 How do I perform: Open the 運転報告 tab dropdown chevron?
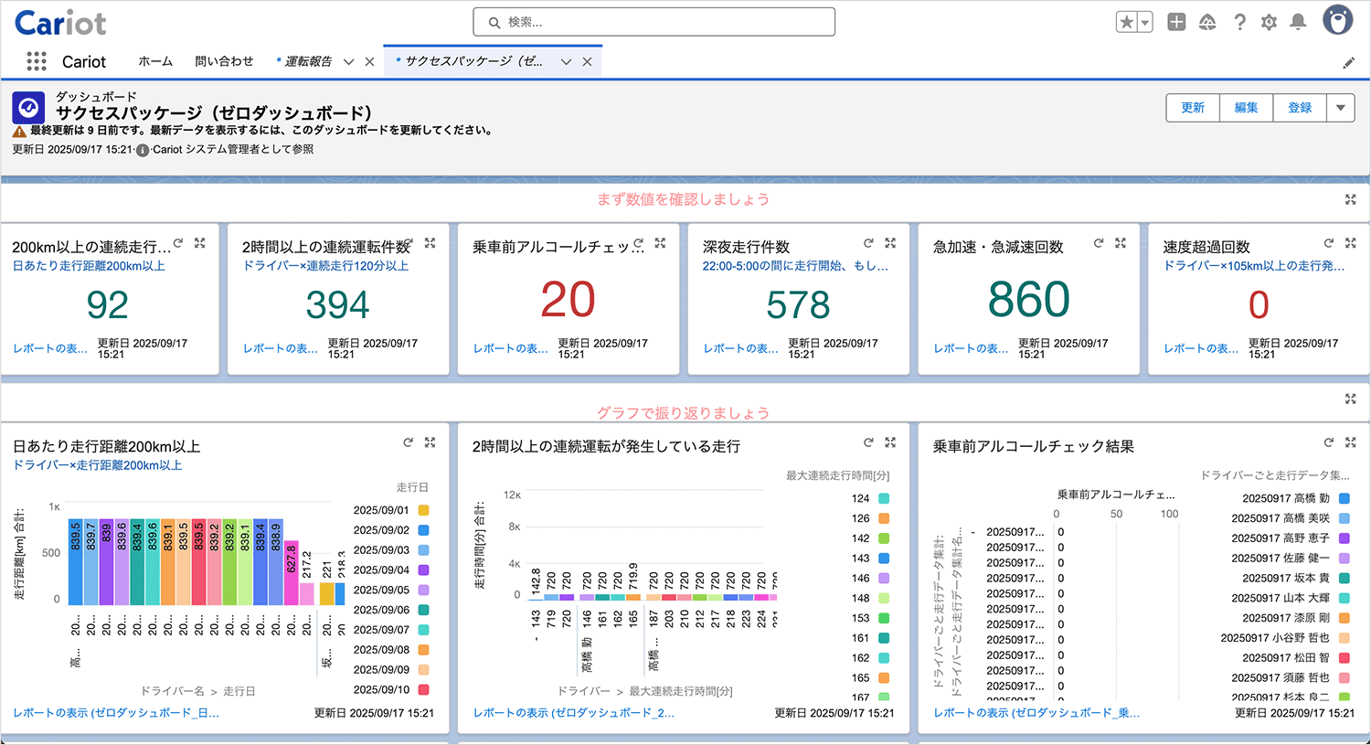click(x=348, y=62)
